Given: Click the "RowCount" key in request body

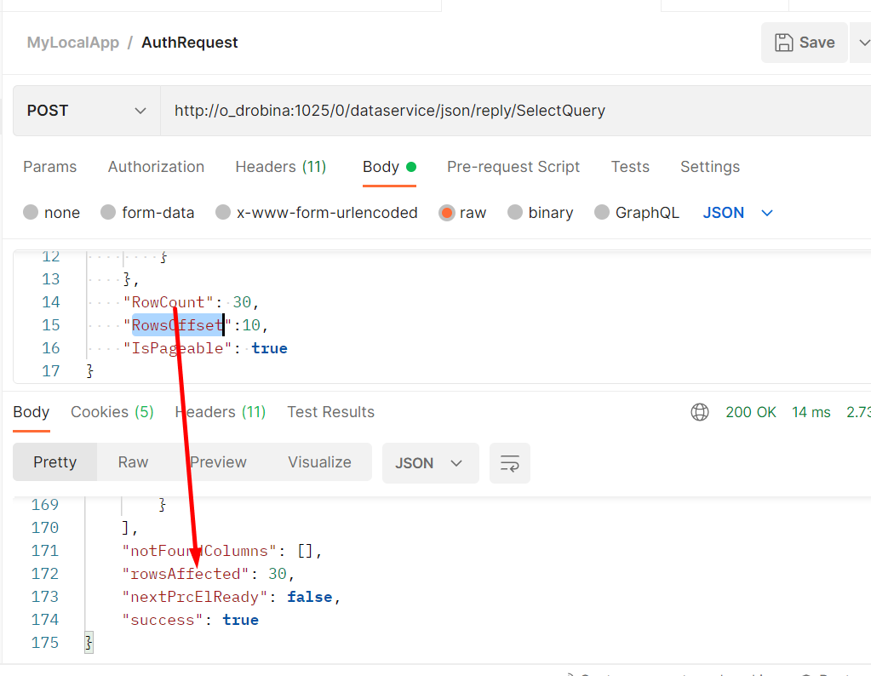Looking at the screenshot, I should click(x=169, y=302).
